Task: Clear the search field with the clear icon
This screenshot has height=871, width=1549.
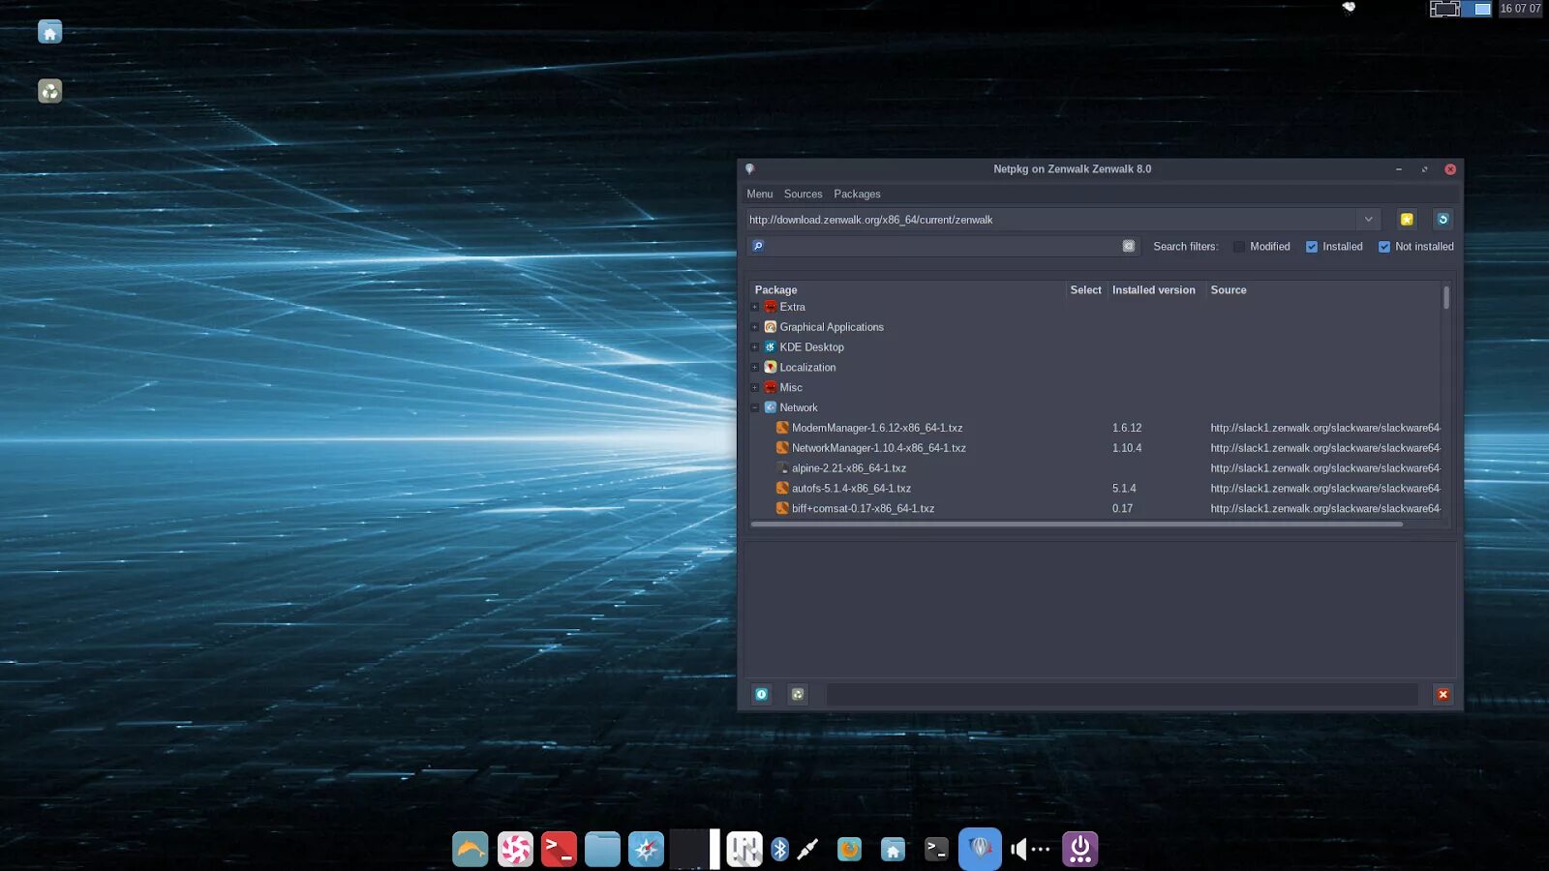Action: click(x=1128, y=246)
